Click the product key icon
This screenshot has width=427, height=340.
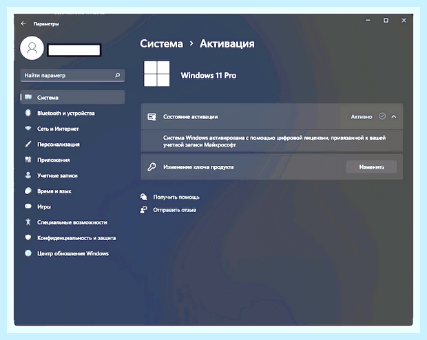pos(152,167)
